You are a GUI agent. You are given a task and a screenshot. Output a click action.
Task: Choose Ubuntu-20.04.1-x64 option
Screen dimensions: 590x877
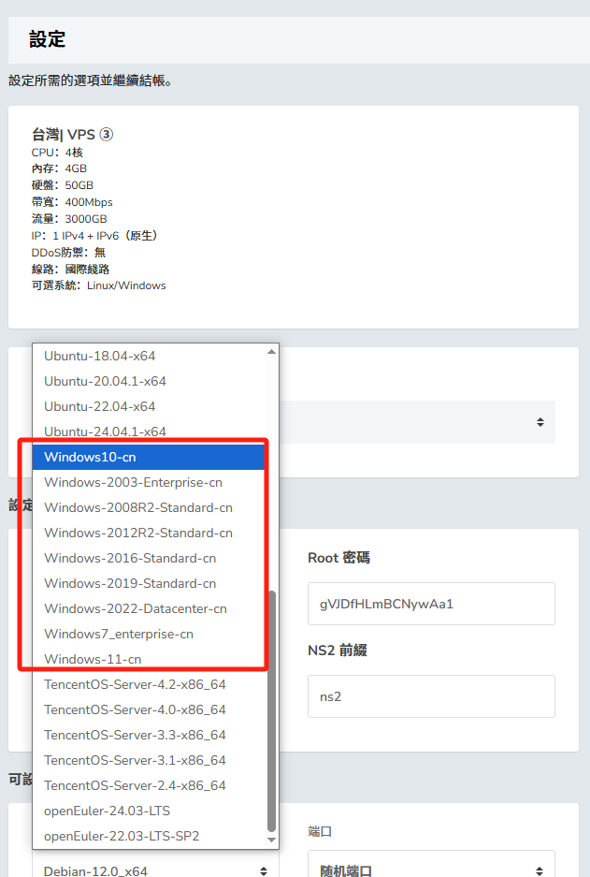click(149, 382)
